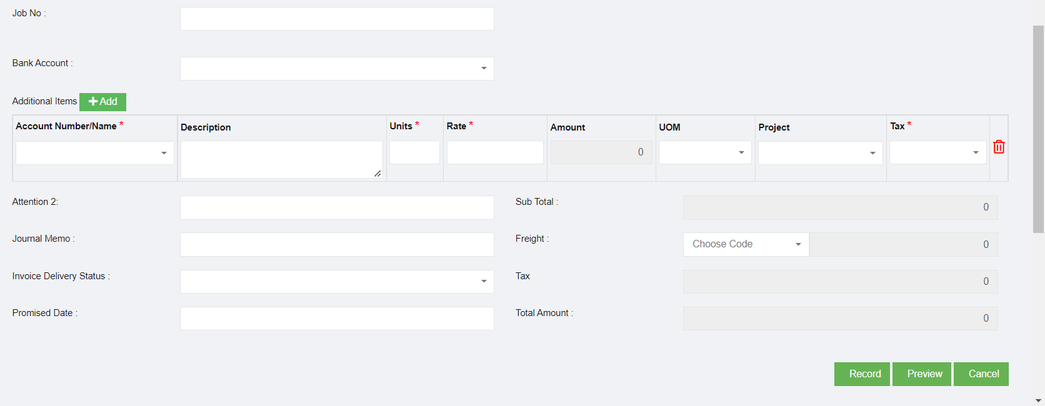The width and height of the screenshot is (1045, 406).
Task: Open the UOM dropdown in item row
Action: pos(704,153)
